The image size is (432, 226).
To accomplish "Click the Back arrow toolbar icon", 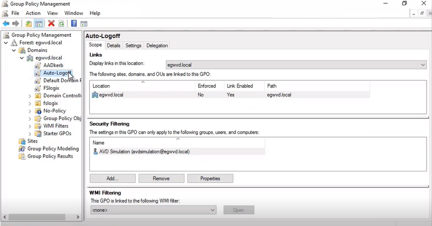I will [6, 24].
